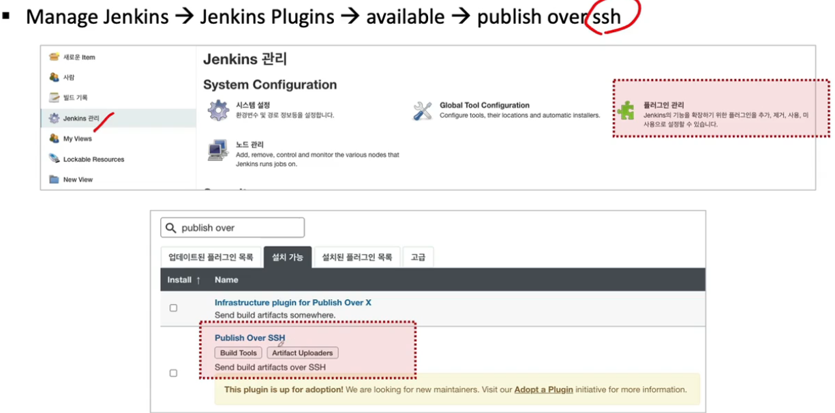Click the My Views icon
The width and height of the screenshot is (835, 413).
(x=54, y=138)
